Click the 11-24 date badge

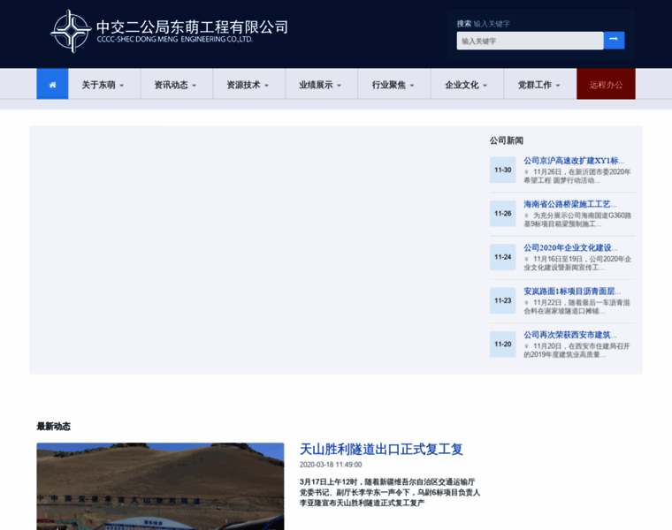pos(502,257)
